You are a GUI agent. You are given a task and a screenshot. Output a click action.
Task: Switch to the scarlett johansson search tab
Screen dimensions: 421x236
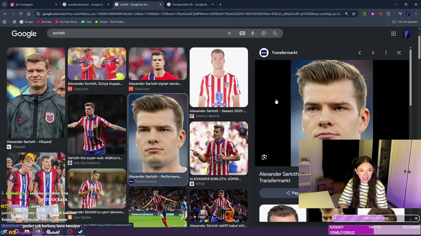(x=86, y=5)
